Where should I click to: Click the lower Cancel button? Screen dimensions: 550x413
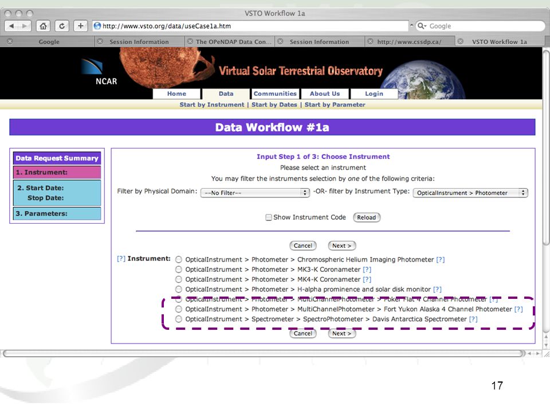[x=303, y=333]
